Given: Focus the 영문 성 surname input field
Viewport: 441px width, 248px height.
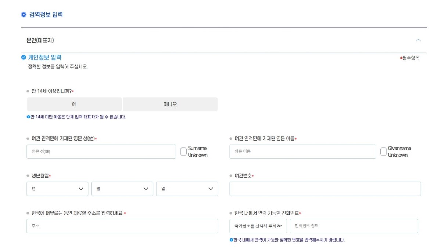Looking at the screenshot, I should click(101, 152).
